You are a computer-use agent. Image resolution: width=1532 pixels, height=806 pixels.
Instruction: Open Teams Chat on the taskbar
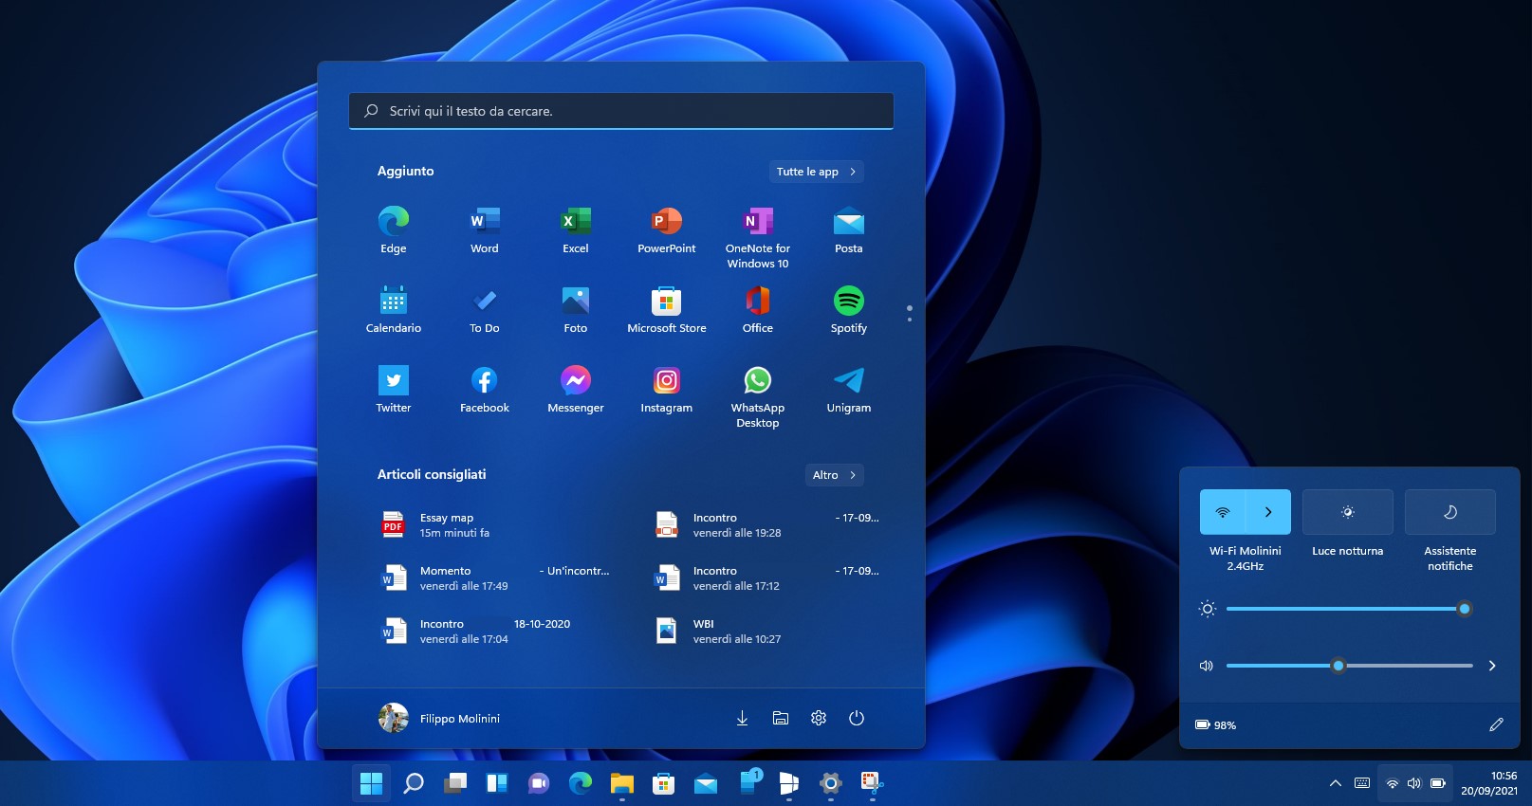[x=538, y=782]
